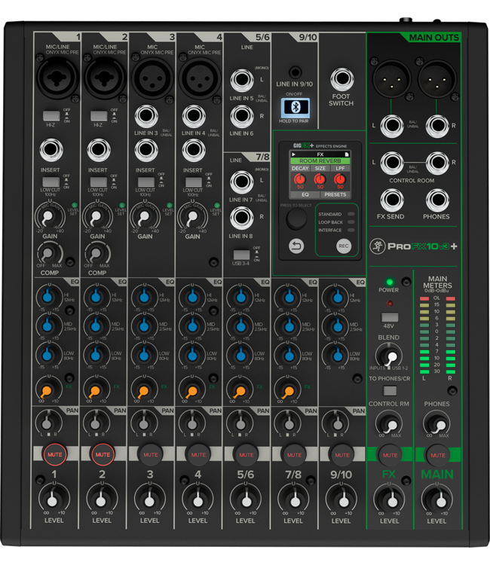Click channel 4 GAIN knob
Screen dimensions: 490x565
(192, 217)
